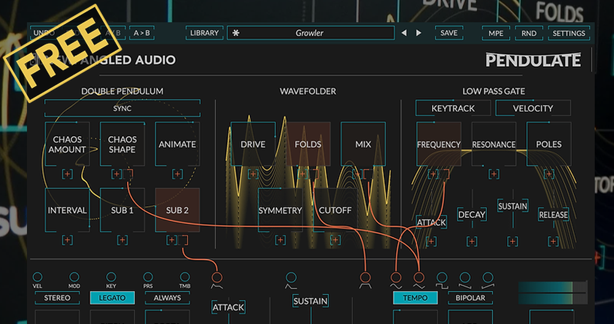Click the FOLDS control pad
Screen dimensions: 614x324
coord(308,144)
